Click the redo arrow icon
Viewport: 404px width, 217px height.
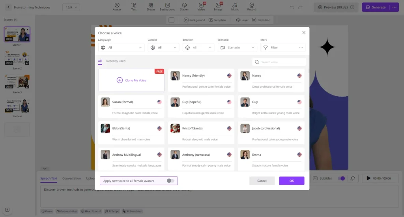pos(300,7)
